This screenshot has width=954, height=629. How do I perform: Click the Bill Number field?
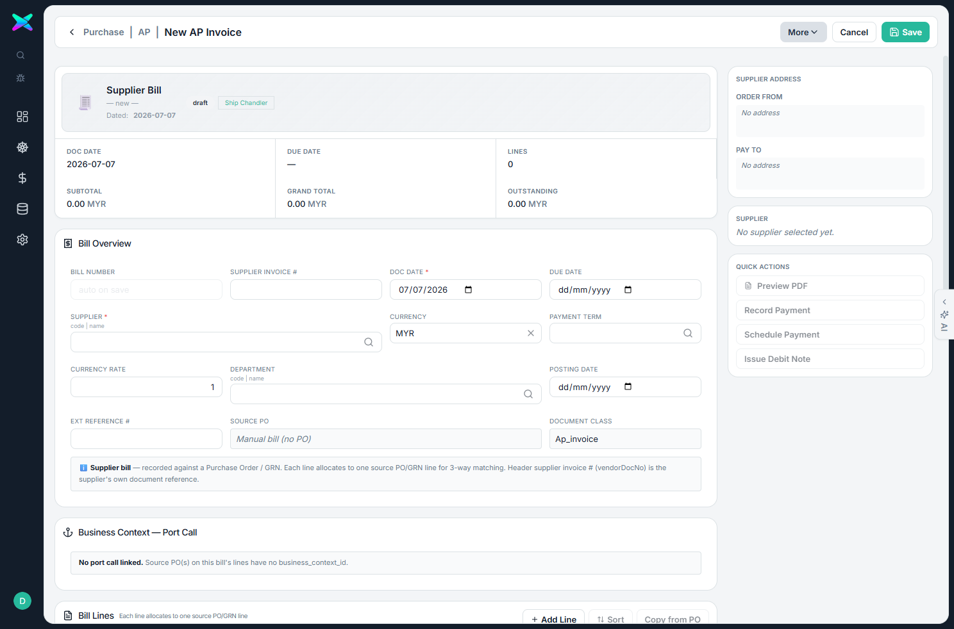click(x=146, y=290)
